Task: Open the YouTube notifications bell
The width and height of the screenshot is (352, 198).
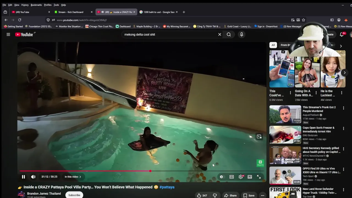Action: (342, 34)
